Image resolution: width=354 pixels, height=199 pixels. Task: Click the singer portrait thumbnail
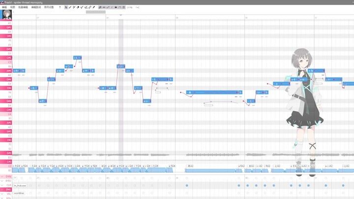pyautogui.click(x=7, y=15)
